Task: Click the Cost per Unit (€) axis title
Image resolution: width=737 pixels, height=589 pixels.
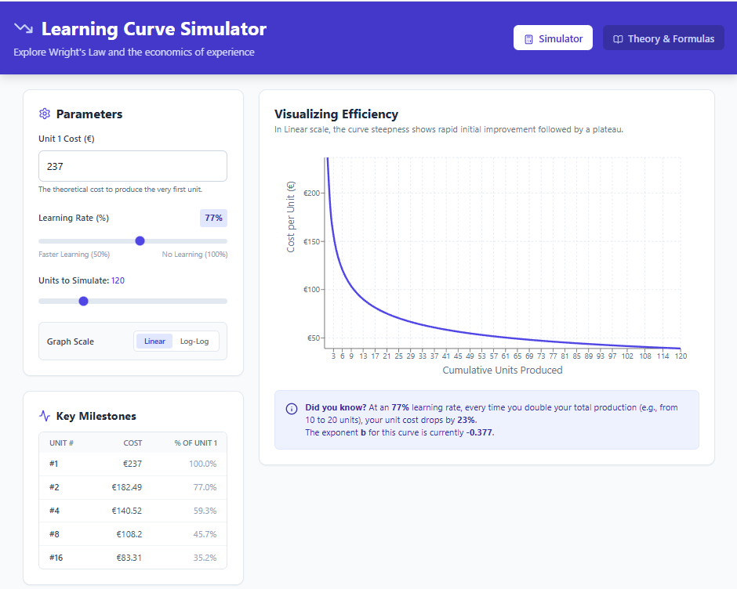Action: [290, 217]
